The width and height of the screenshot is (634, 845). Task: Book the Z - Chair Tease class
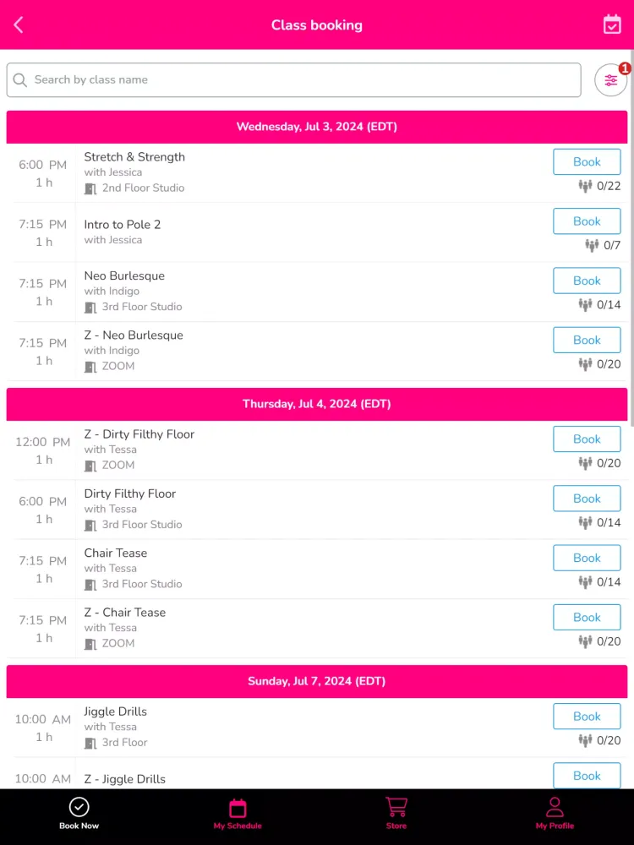(x=587, y=617)
